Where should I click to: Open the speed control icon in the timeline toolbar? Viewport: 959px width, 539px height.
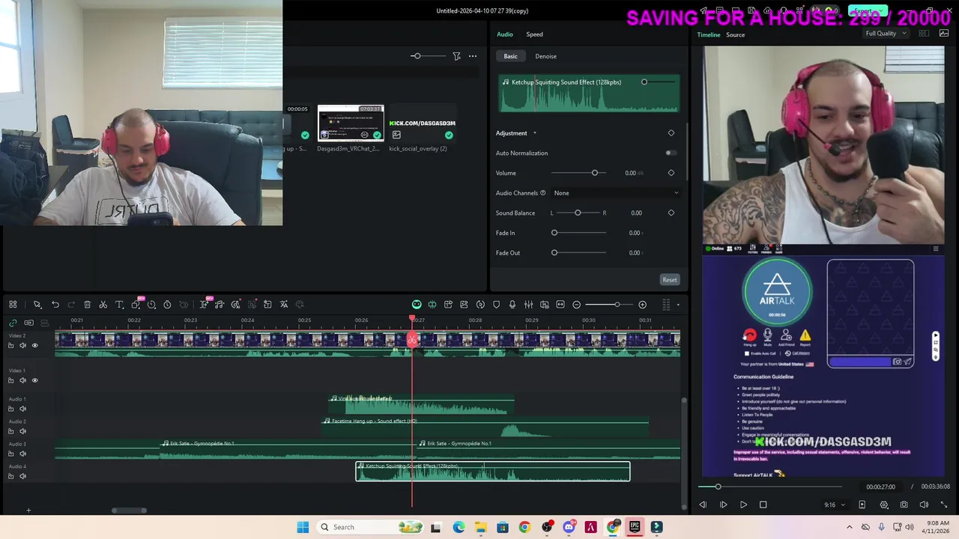[x=151, y=305]
